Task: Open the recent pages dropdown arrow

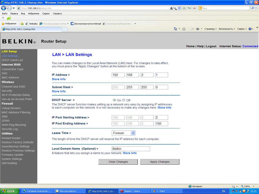Action: point(14,8)
